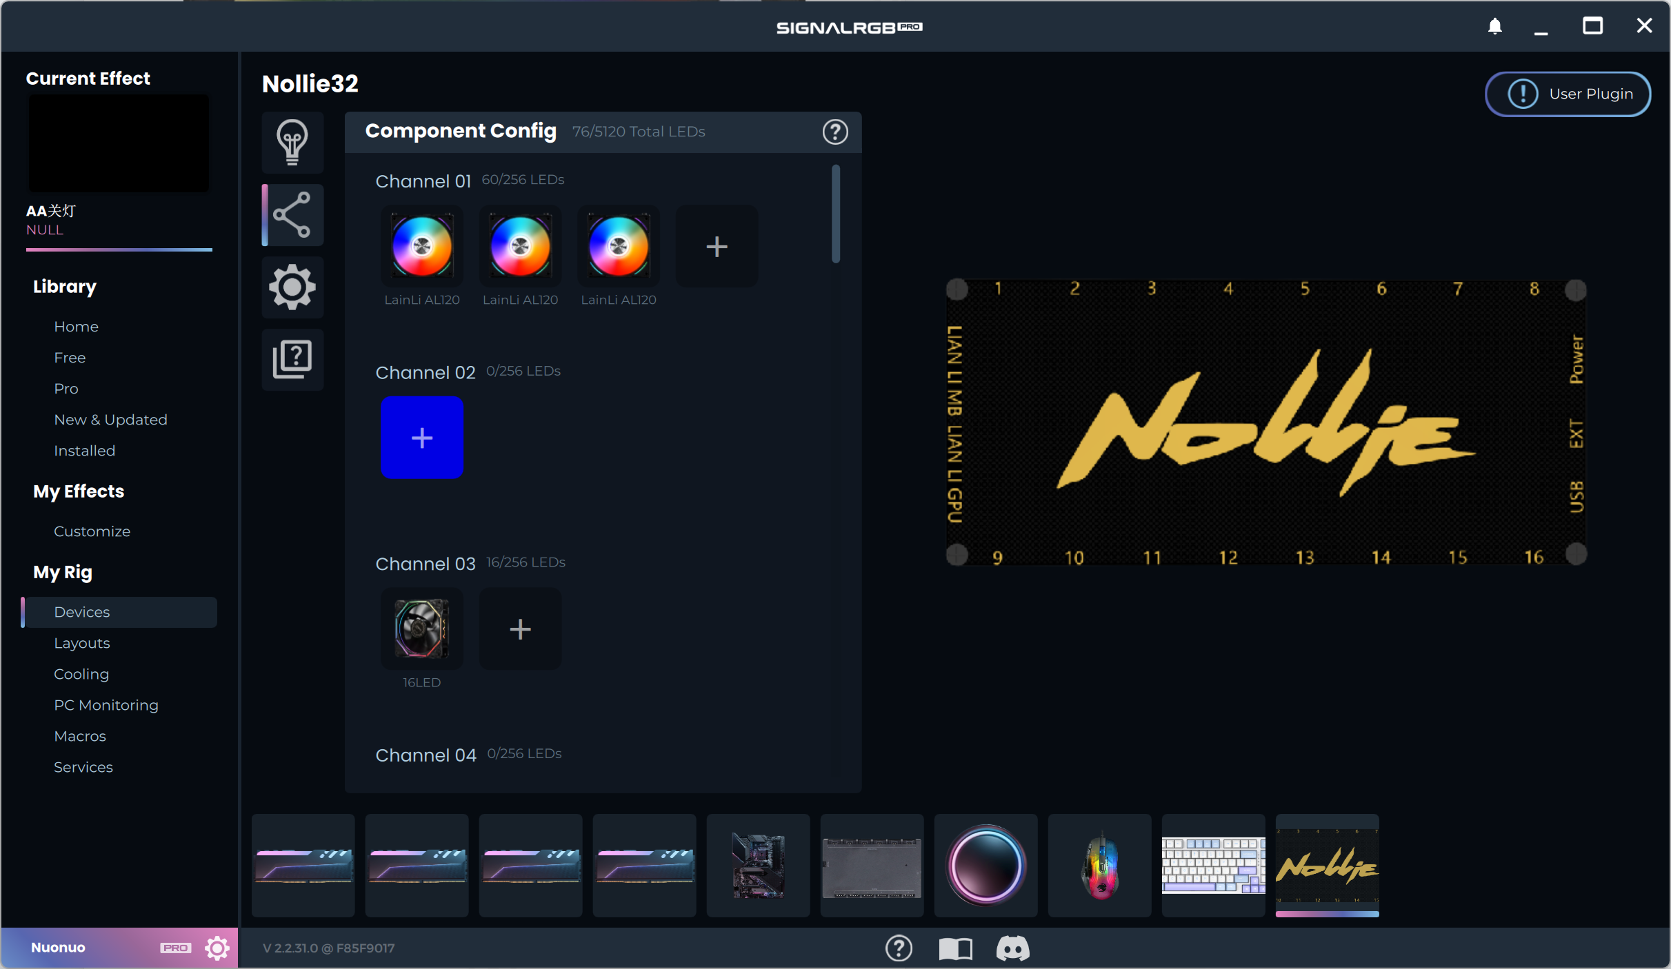Click the Nuonuo profile name
Screen dimensions: 1671x969
pos(58,948)
